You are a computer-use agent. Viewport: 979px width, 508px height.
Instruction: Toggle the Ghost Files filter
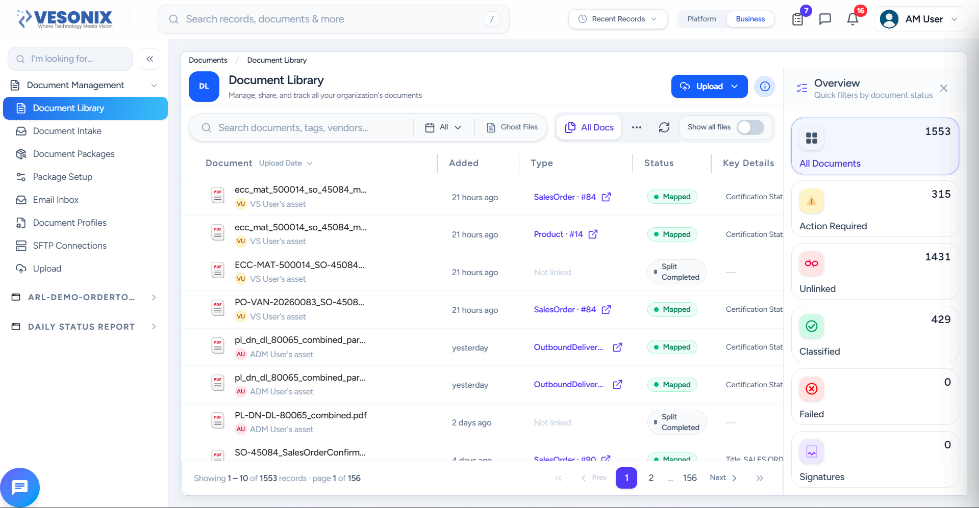pyautogui.click(x=512, y=127)
